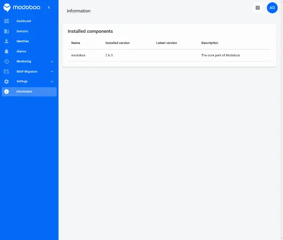Open the Alarms menu item

coord(29,51)
